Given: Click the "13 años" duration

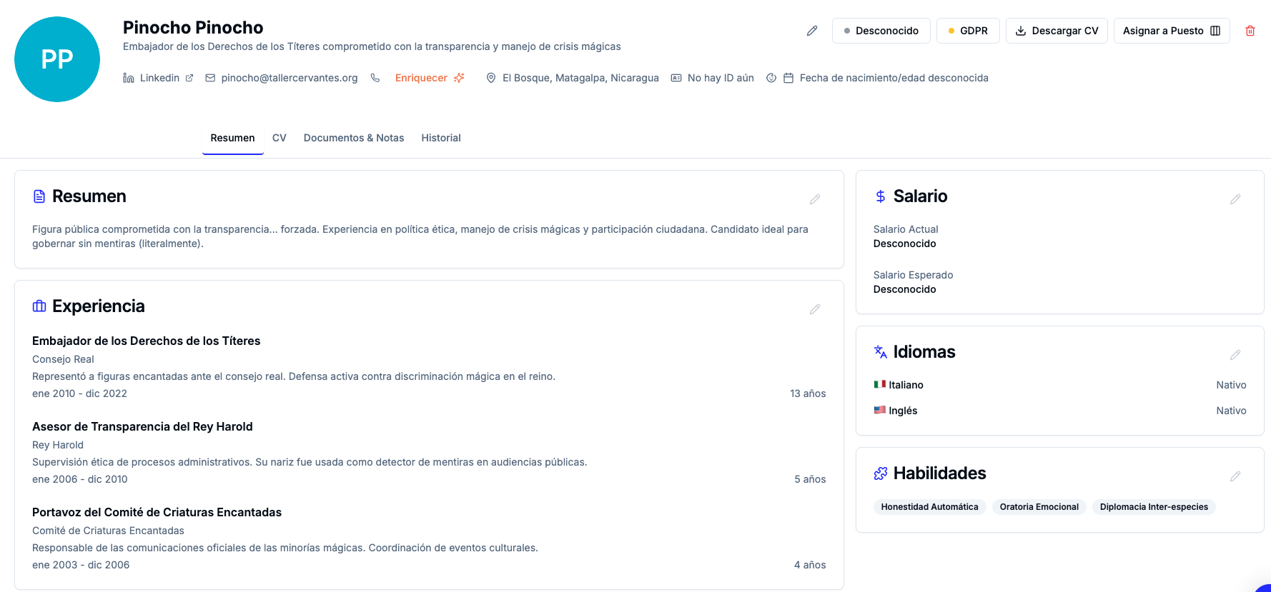Looking at the screenshot, I should pos(808,393).
